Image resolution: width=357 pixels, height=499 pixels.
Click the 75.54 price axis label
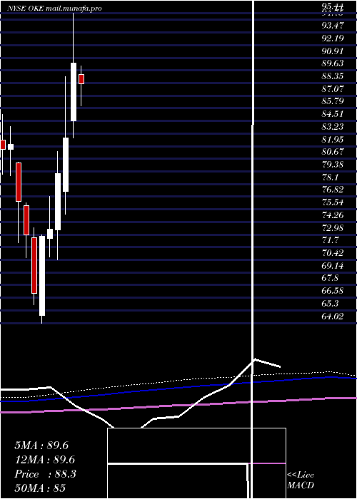coord(333,202)
